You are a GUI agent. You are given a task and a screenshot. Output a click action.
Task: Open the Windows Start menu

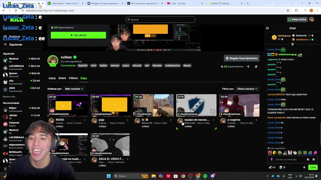tap(109, 176)
